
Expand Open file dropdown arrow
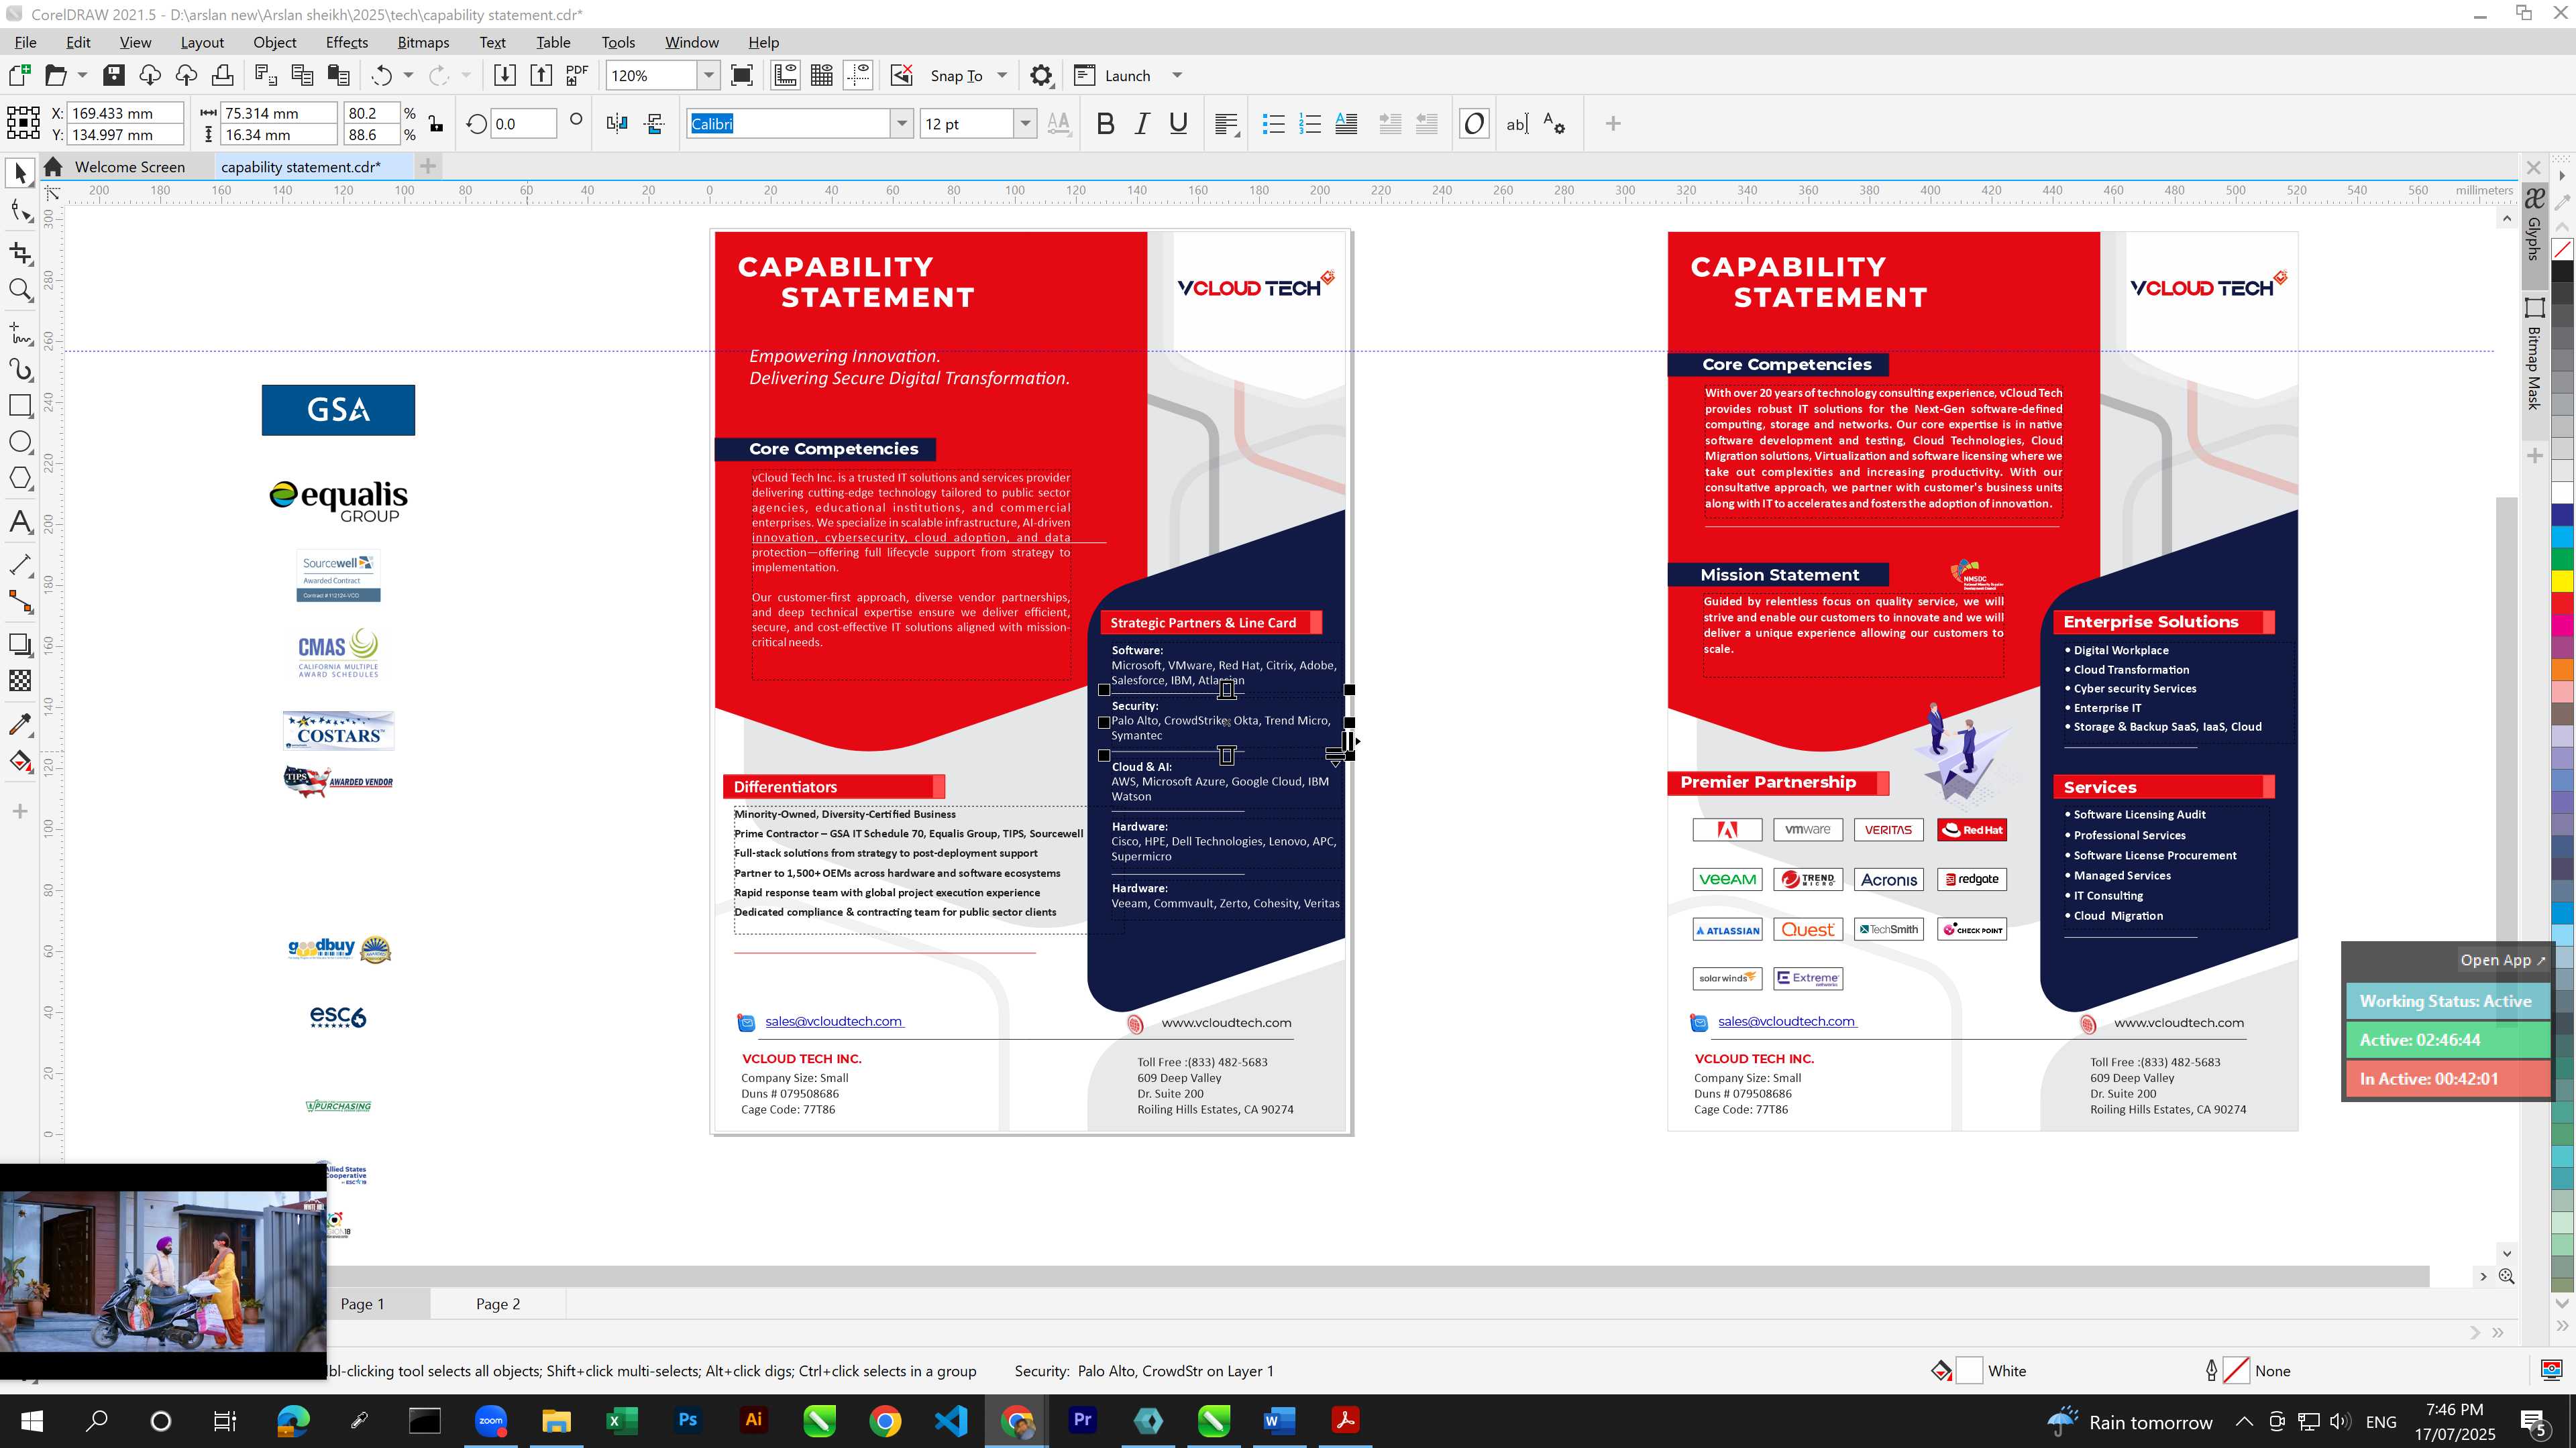[82, 75]
